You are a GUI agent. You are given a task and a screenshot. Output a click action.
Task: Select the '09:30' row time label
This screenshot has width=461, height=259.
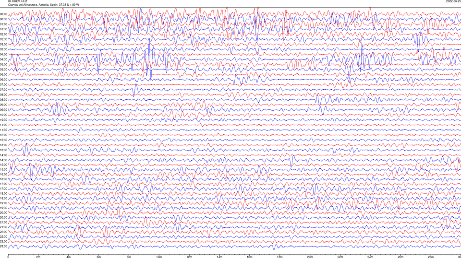[x=3, y=110]
